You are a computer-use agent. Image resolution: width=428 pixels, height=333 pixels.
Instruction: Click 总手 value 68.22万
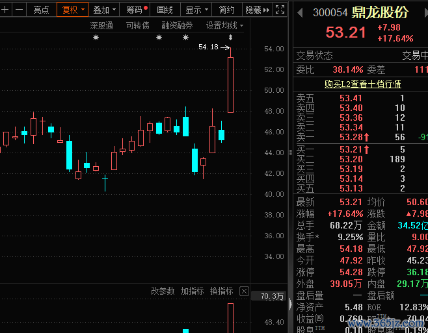click(346, 225)
